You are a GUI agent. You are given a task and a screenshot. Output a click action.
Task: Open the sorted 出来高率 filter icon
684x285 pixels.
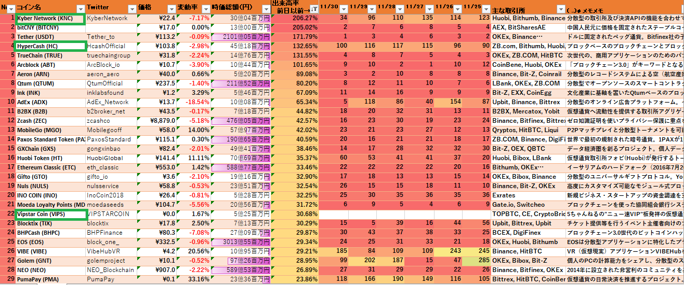pos(314,9)
